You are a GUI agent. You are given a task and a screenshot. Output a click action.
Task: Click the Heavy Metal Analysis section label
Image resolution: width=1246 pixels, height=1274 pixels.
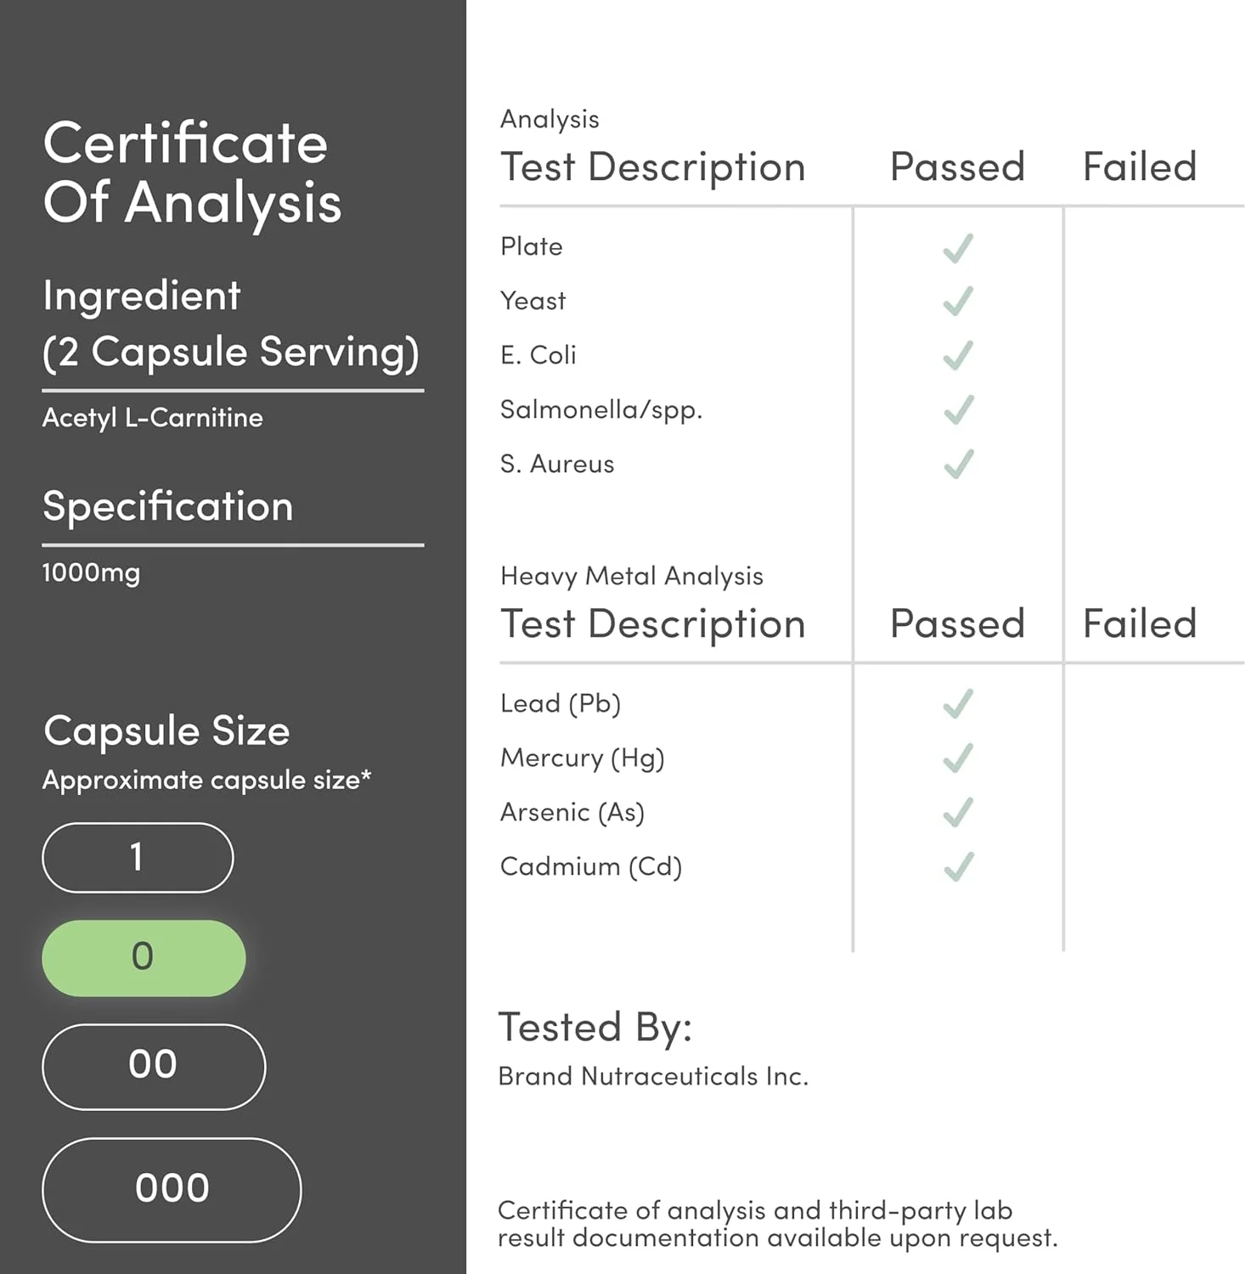coord(631,576)
